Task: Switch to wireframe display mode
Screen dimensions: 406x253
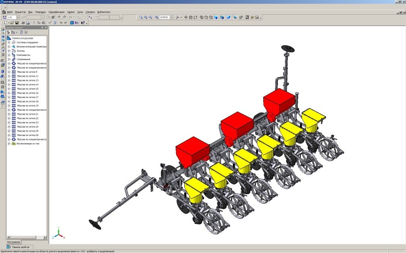Action: pos(201,17)
